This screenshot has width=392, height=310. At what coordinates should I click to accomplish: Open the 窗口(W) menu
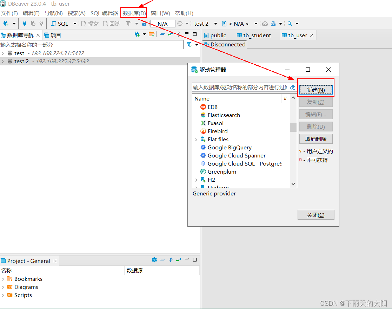(160, 13)
